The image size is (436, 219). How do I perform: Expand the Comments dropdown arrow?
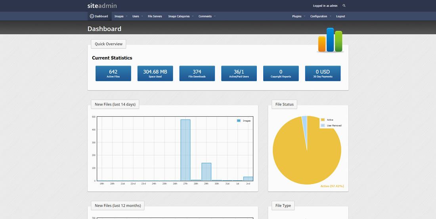click(x=215, y=16)
